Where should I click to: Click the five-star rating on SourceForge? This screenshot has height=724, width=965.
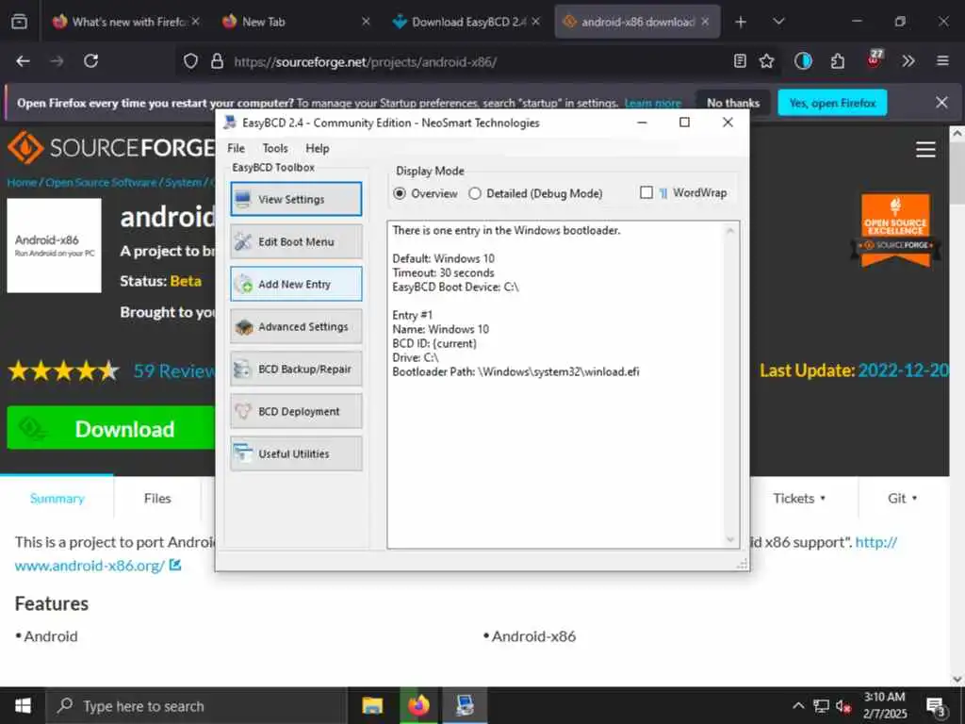63,370
